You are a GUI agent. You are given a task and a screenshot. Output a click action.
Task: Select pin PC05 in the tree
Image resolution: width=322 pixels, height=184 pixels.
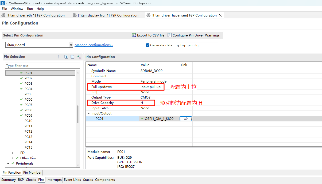point(28,94)
